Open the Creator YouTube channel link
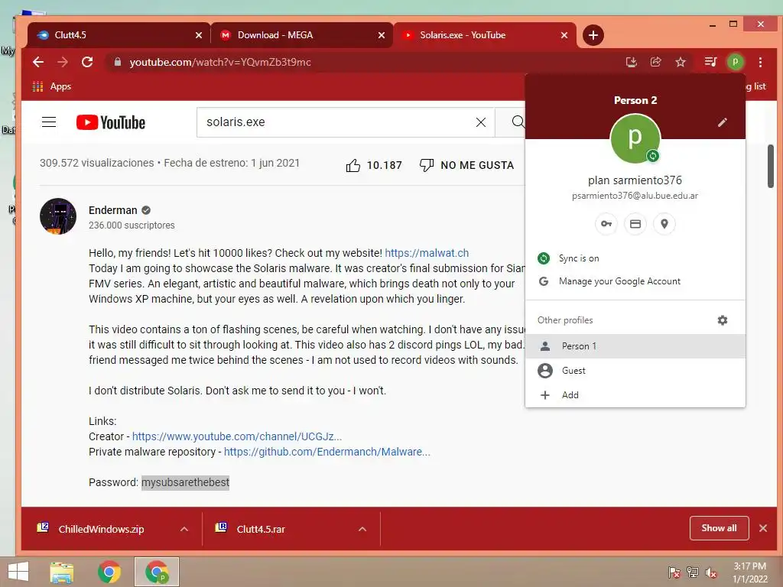Viewport: 783px width, 587px height. point(237,436)
